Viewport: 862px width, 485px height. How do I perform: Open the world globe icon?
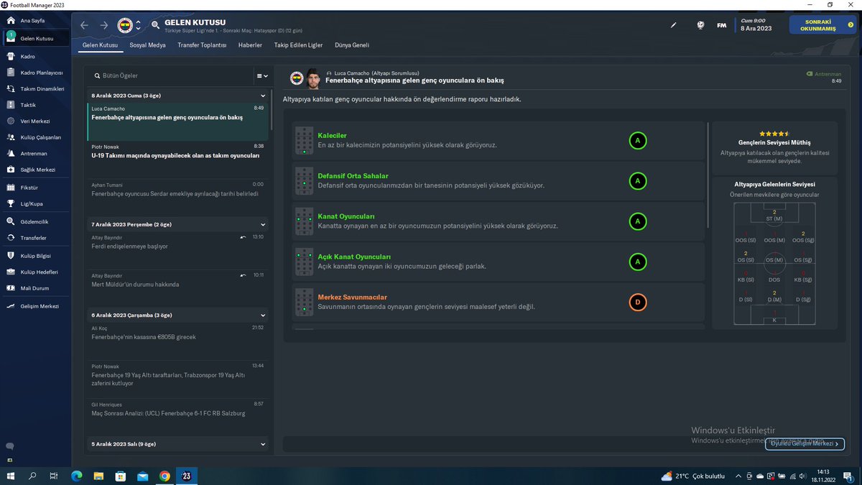[x=700, y=25]
